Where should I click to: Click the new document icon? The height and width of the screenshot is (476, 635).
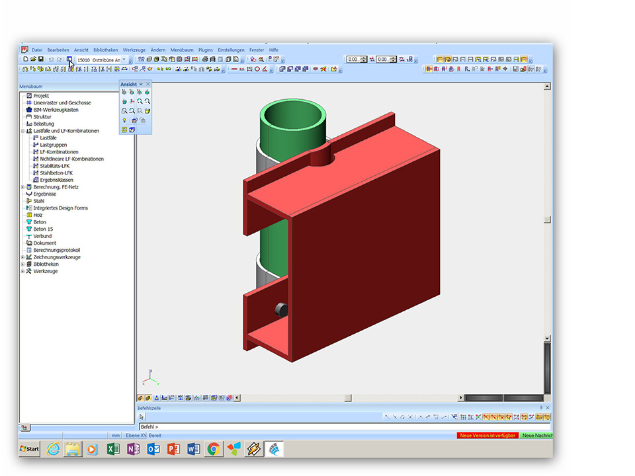coord(25,59)
